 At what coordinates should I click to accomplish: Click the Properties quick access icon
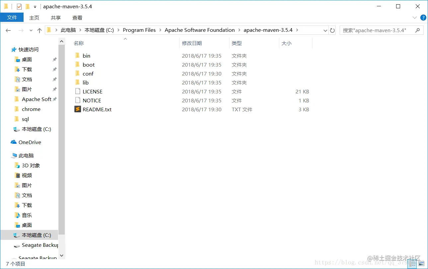click(x=19, y=6)
